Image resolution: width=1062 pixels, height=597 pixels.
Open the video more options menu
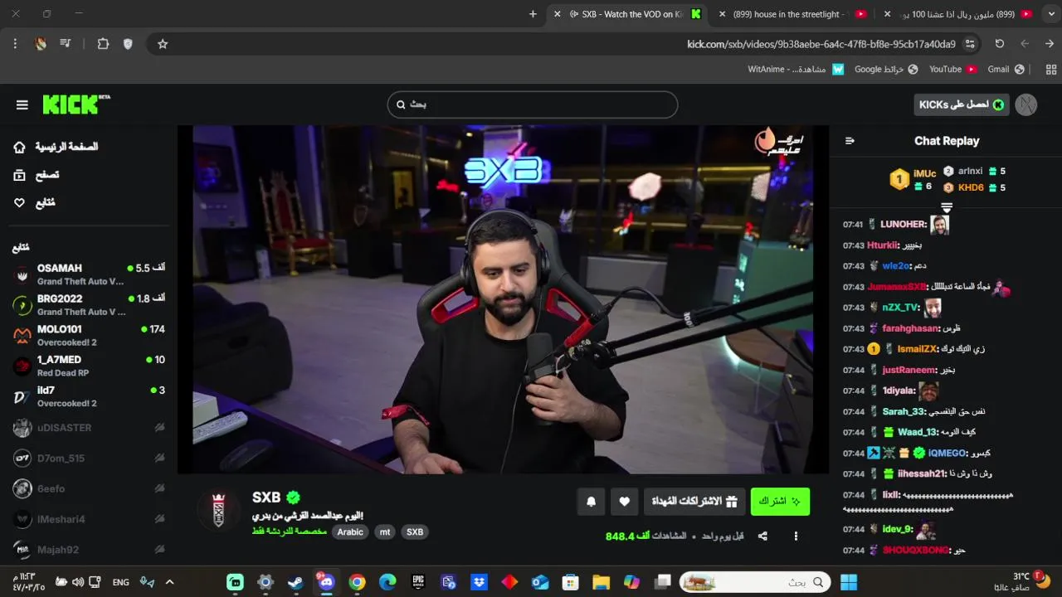[x=796, y=536]
